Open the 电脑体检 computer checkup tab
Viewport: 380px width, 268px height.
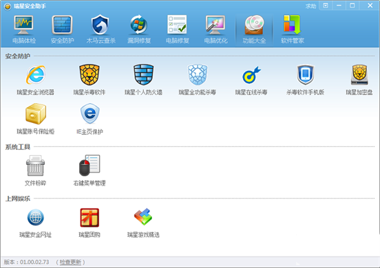pyautogui.click(x=24, y=30)
